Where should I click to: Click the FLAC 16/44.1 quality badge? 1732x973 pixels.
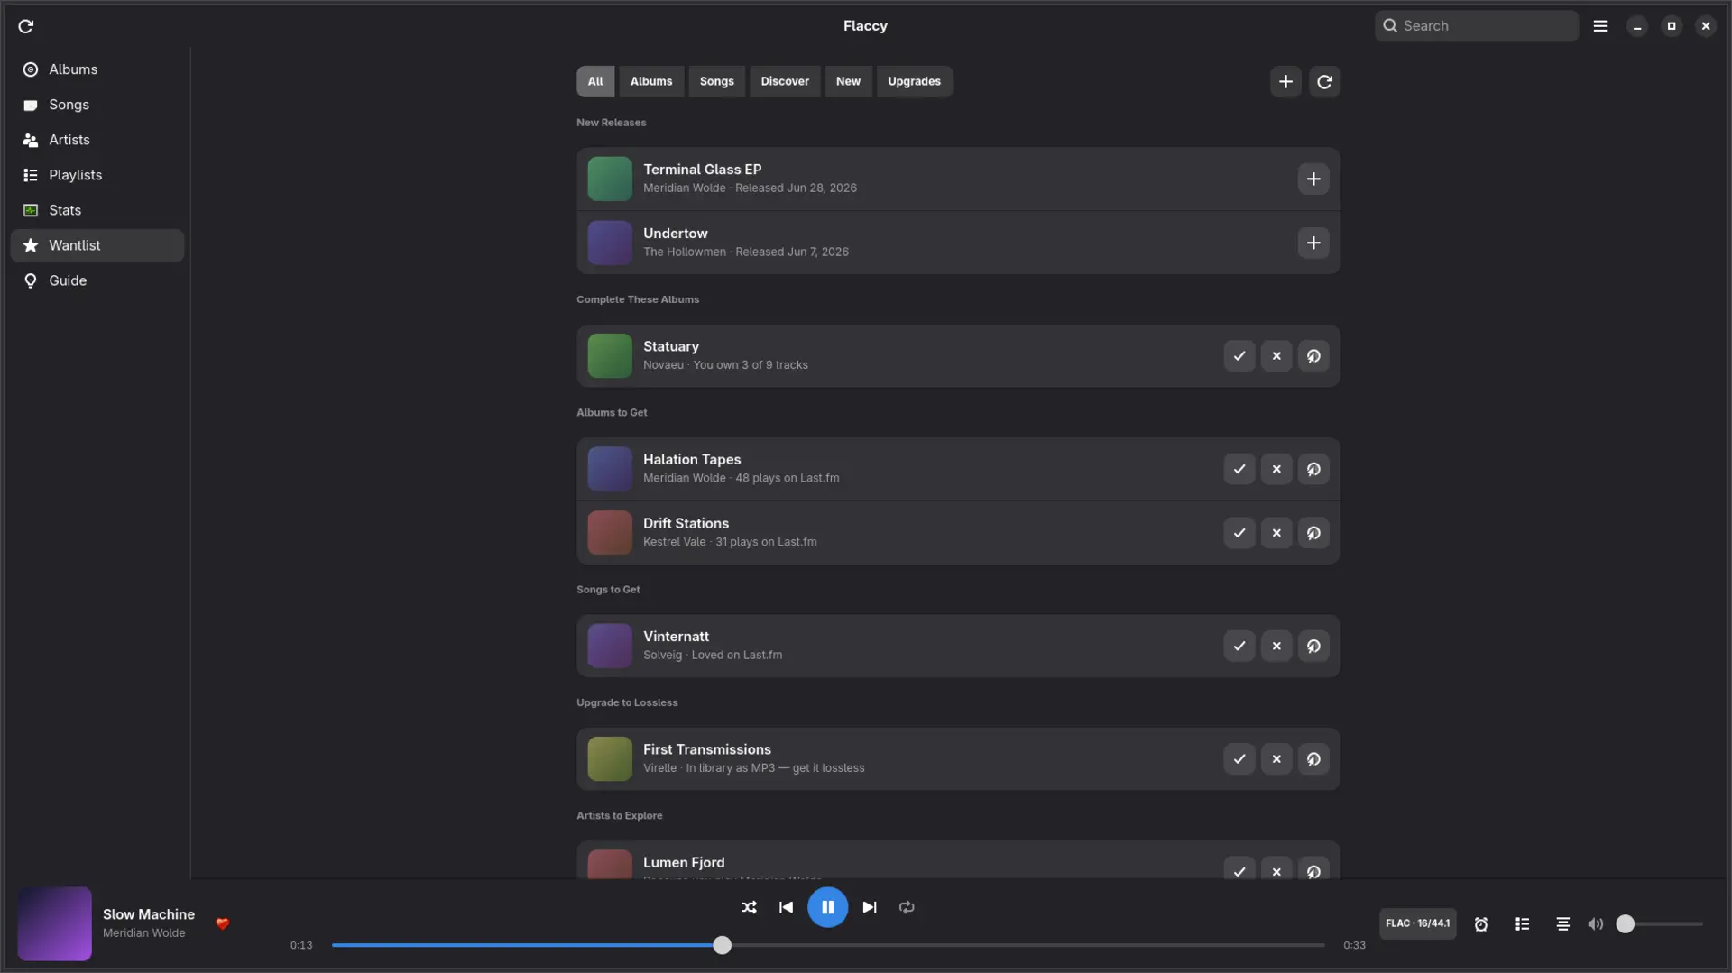tap(1417, 923)
